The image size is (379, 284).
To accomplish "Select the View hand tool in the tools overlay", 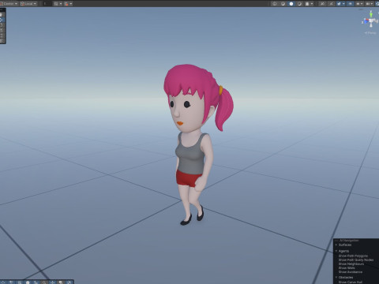I will [2, 14].
